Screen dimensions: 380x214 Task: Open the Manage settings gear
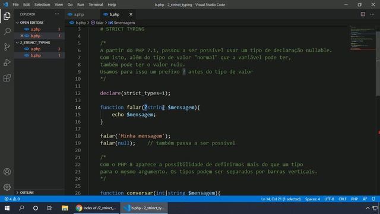pos(7,187)
